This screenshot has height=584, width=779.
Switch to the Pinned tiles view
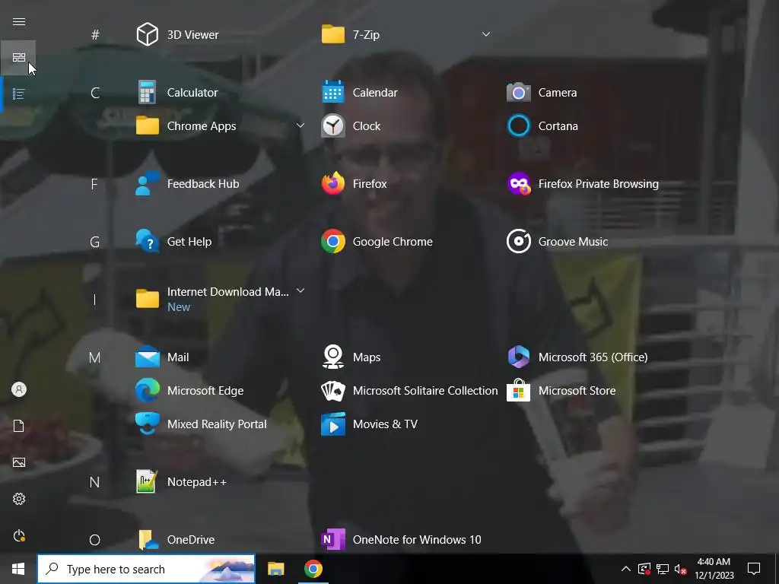click(19, 58)
